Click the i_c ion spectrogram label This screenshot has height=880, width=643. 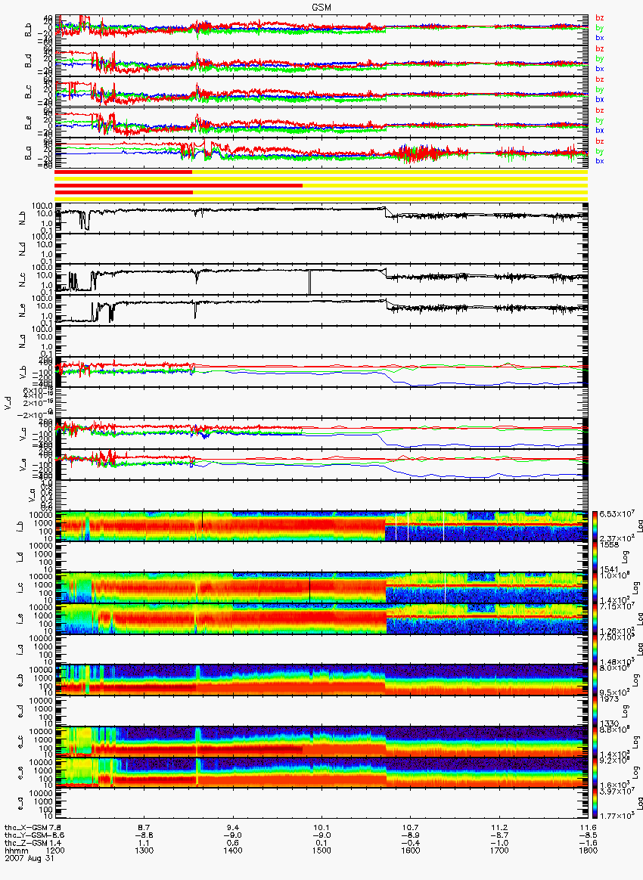coord(20,587)
